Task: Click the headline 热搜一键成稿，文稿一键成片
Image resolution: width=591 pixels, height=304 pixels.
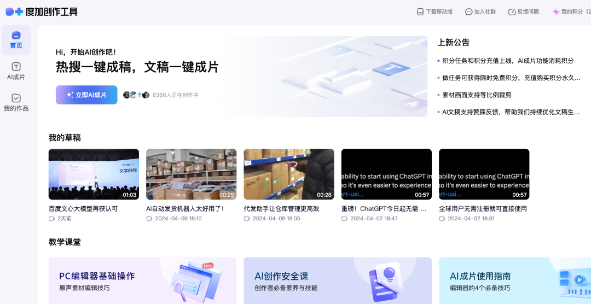Action: pyautogui.click(x=137, y=67)
